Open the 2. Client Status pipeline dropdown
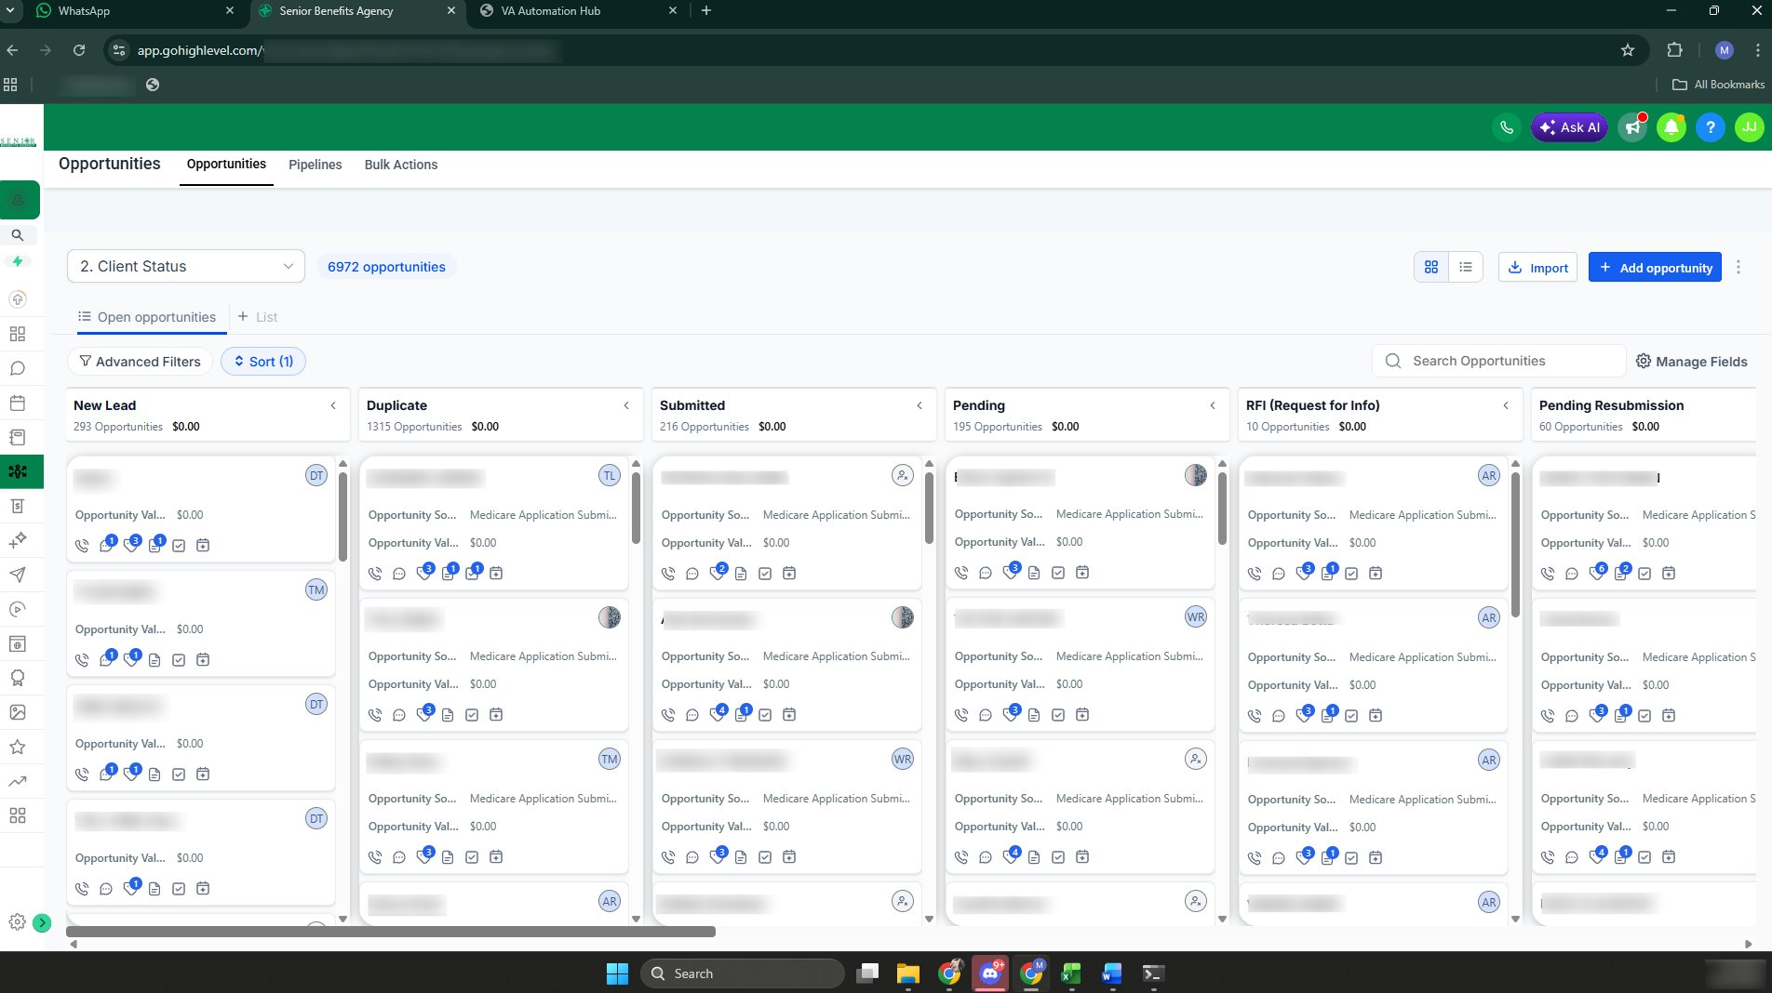1772x993 pixels. coord(185,266)
